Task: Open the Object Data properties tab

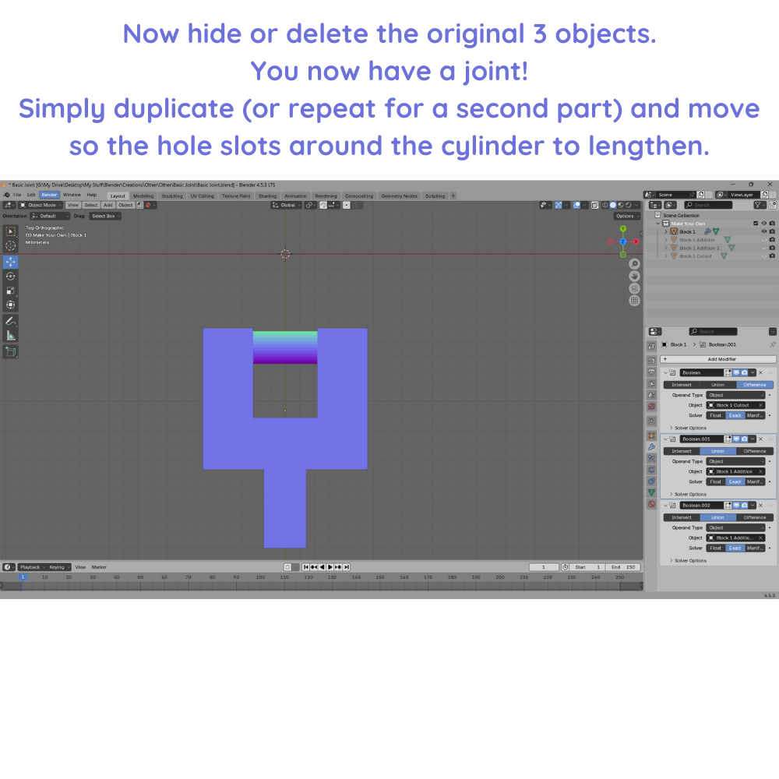Action: coord(651,493)
